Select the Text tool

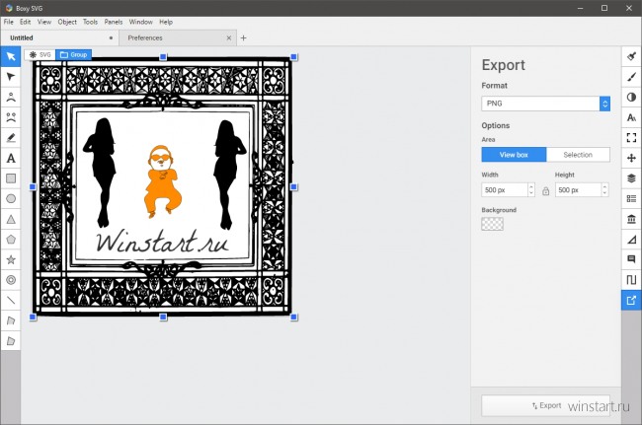click(x=11, y=158)
